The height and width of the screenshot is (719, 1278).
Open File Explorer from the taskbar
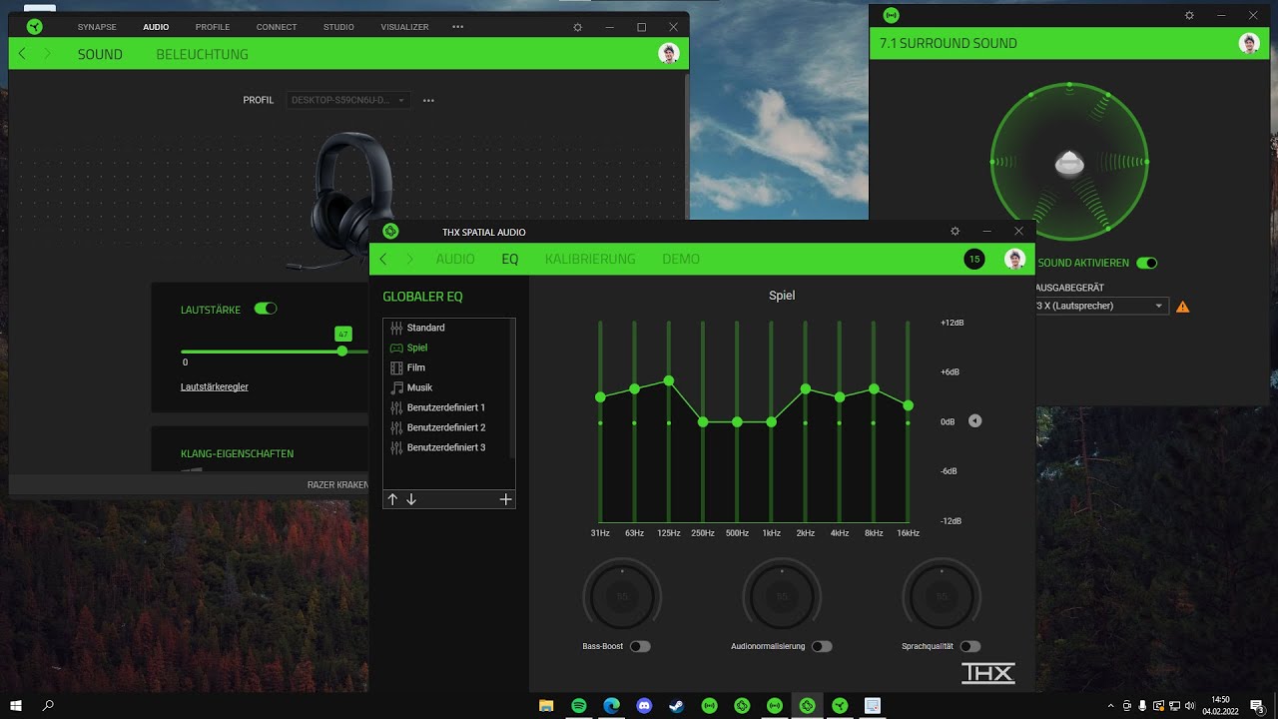click(546, 706)
